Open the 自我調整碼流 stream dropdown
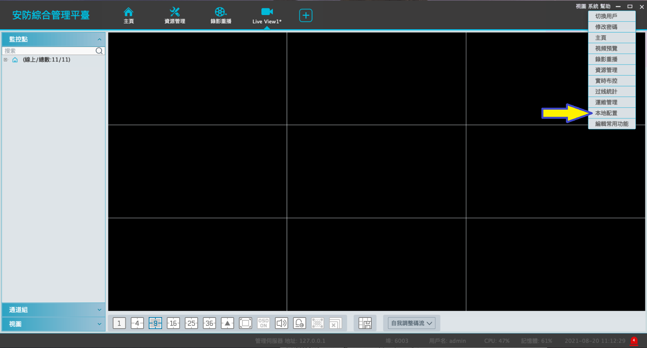647x348 pixels. (411, 323)
